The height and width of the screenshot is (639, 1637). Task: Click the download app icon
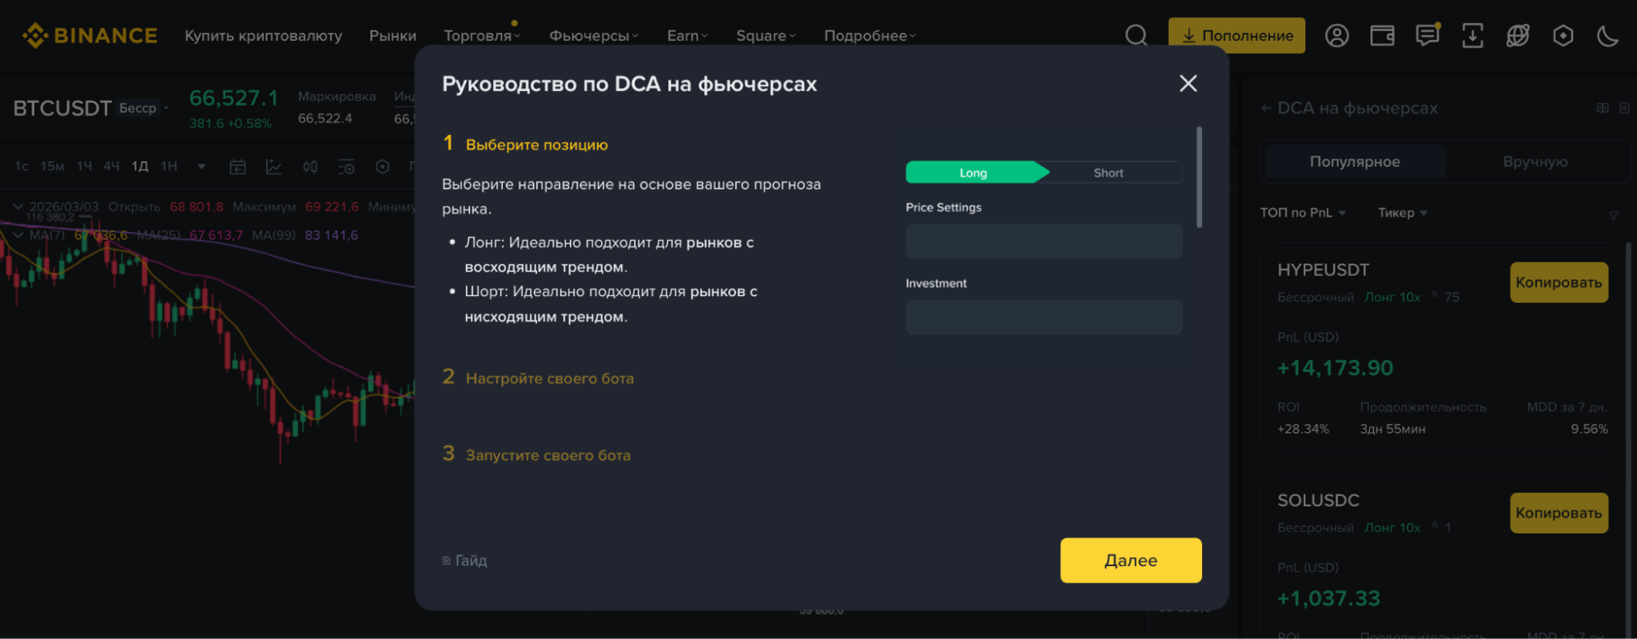click(x=1472, y=36)
